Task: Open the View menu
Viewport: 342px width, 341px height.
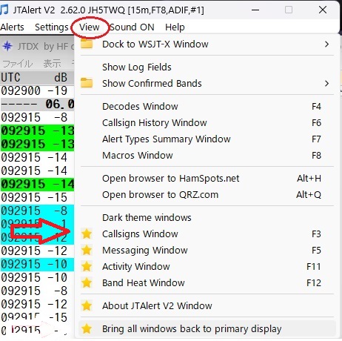Action: pyautogui.click(x=90, y=27)
